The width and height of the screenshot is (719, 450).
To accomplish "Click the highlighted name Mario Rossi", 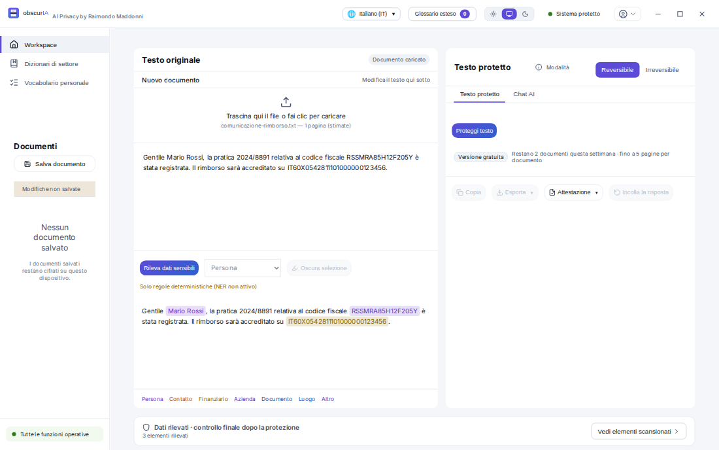I will (186, 311).
